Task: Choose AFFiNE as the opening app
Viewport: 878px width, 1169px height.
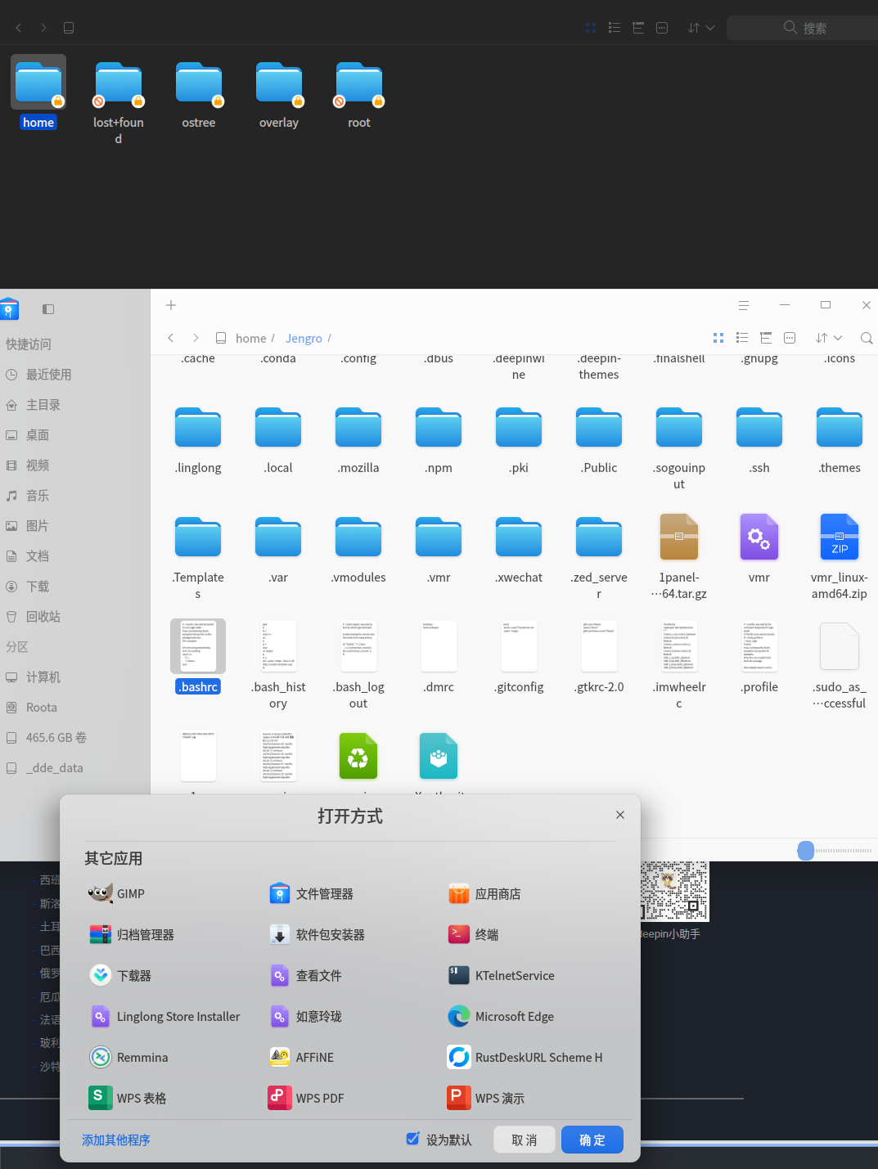Action: coord(301,1057)
